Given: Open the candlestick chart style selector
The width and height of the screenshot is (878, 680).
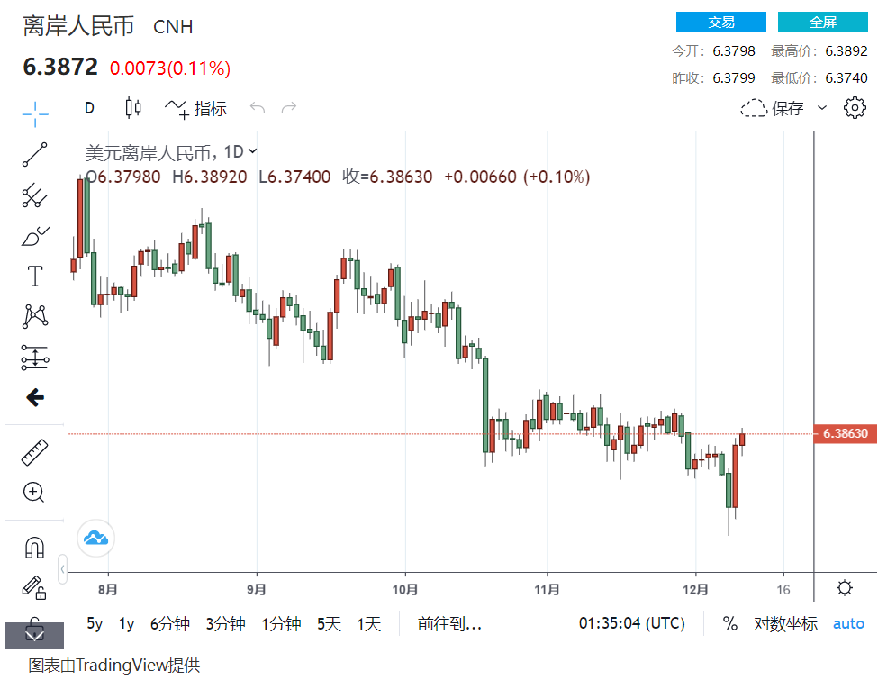Looking at the screenshot, I should [x=133, y=107].
